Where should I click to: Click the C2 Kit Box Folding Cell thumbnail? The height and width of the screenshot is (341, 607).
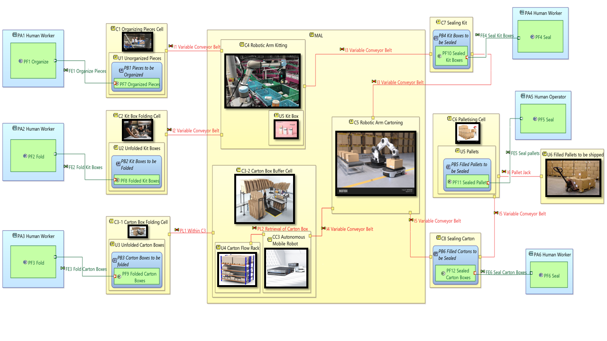pyautogui.click(x=137, y=130)
